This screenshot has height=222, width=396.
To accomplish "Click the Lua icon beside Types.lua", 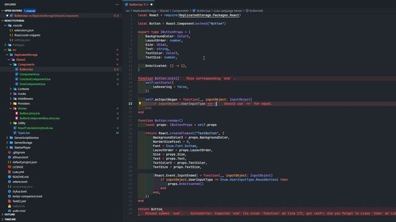I will click(15, 133).
